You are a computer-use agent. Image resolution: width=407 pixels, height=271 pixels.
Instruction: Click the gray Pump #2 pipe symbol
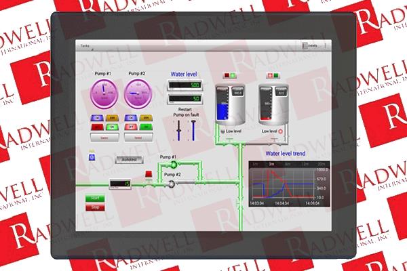click(172, 184)
